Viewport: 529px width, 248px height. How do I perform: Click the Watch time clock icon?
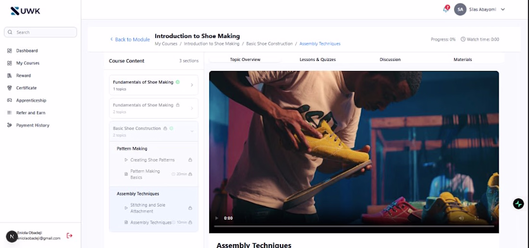coord(463,39)
